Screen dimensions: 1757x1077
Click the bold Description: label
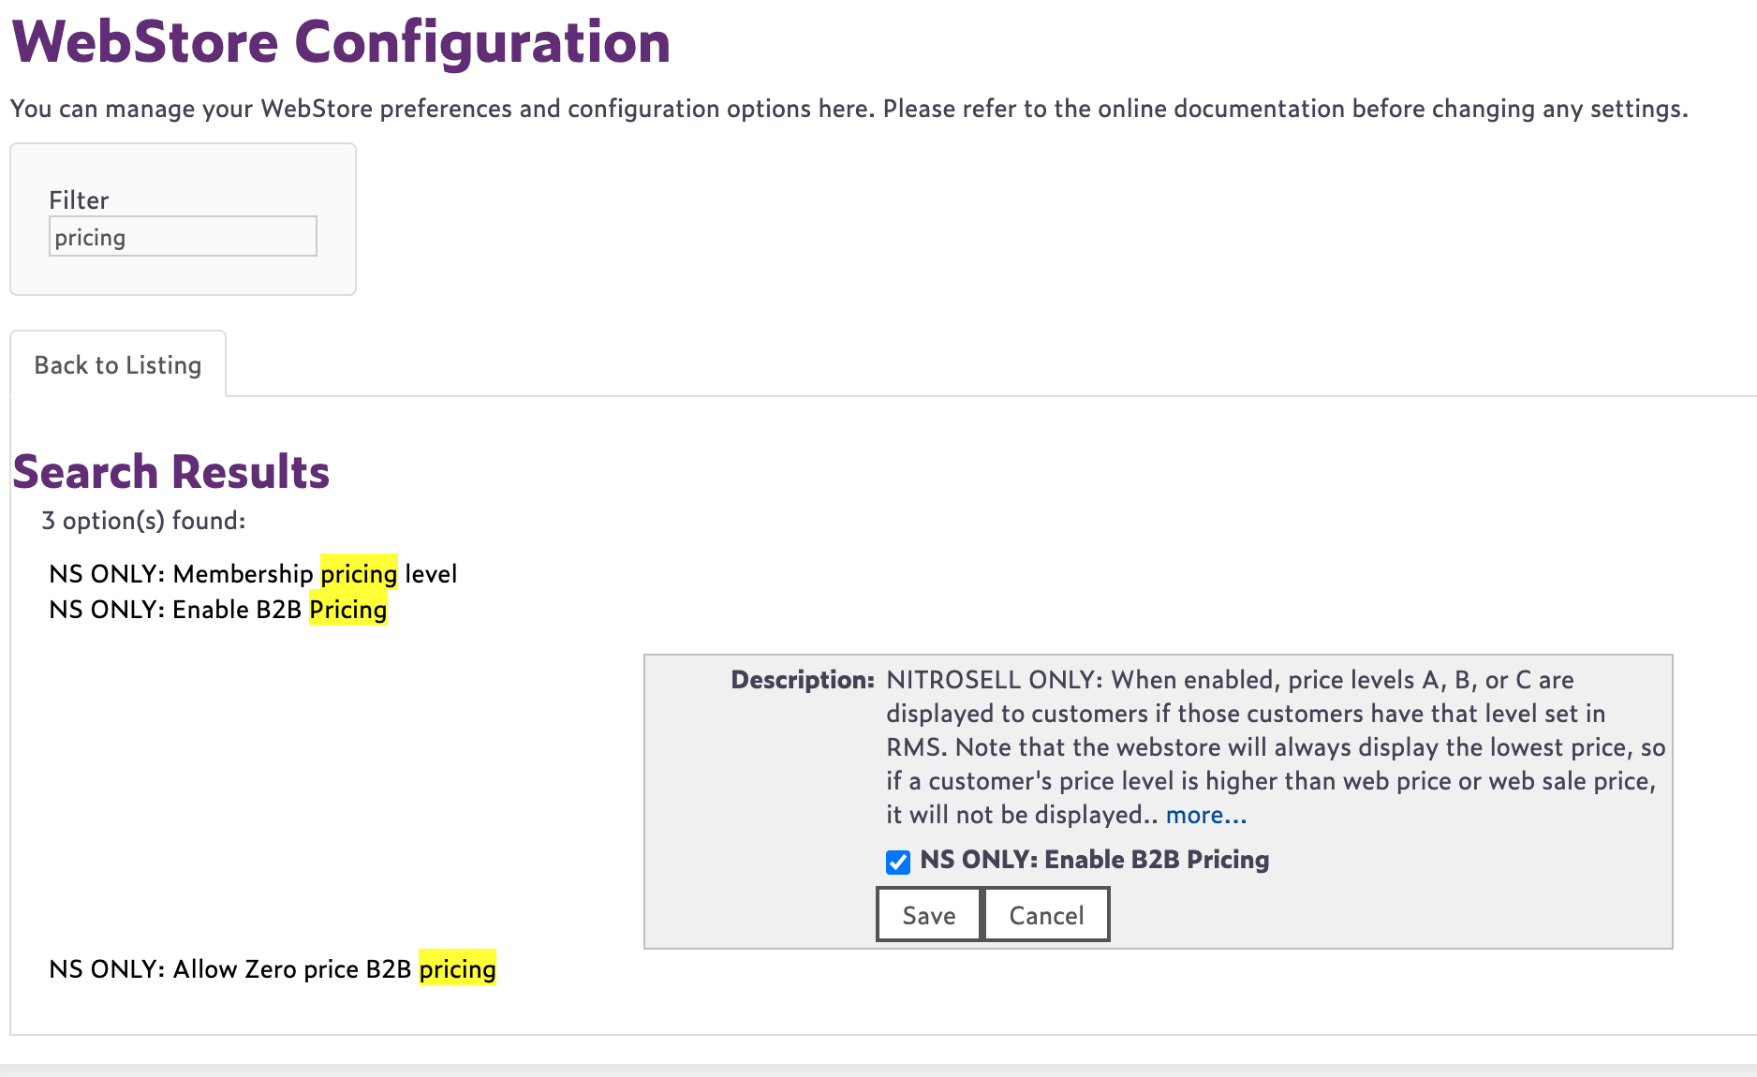click(803, 680)
